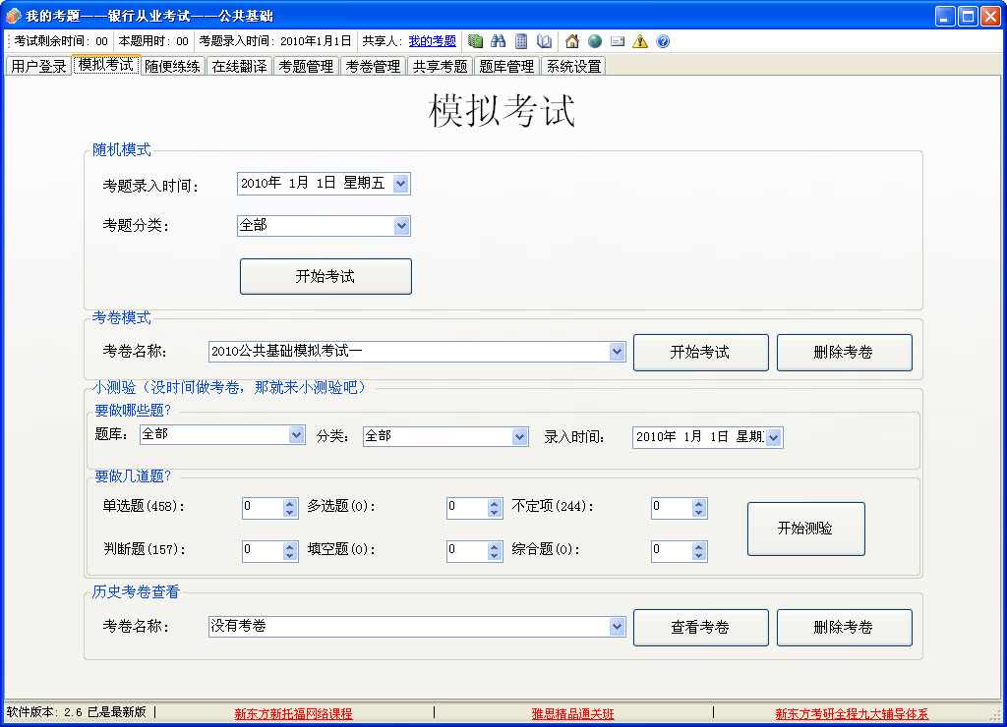Minimize the 我的考题 window
Viewport: 1007px width, 727px height.
click(x=945, y=16)
